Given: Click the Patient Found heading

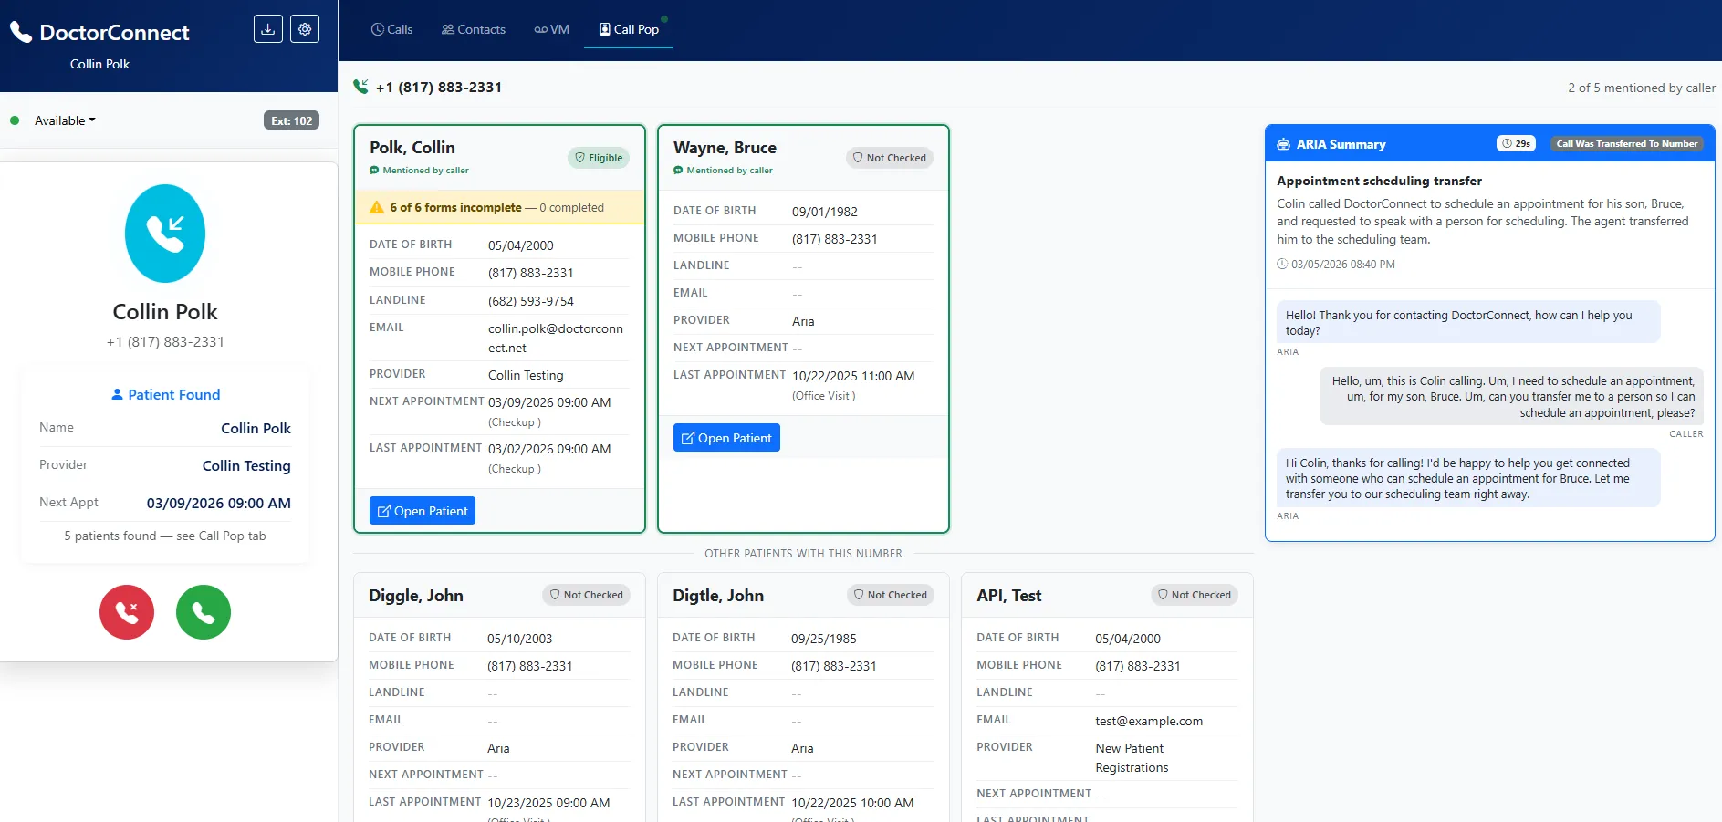Looking at the screenshot, I should tap(165, 394).
